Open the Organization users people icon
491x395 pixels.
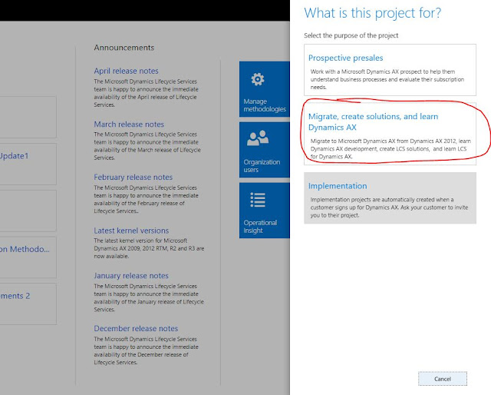pos(258,138)
